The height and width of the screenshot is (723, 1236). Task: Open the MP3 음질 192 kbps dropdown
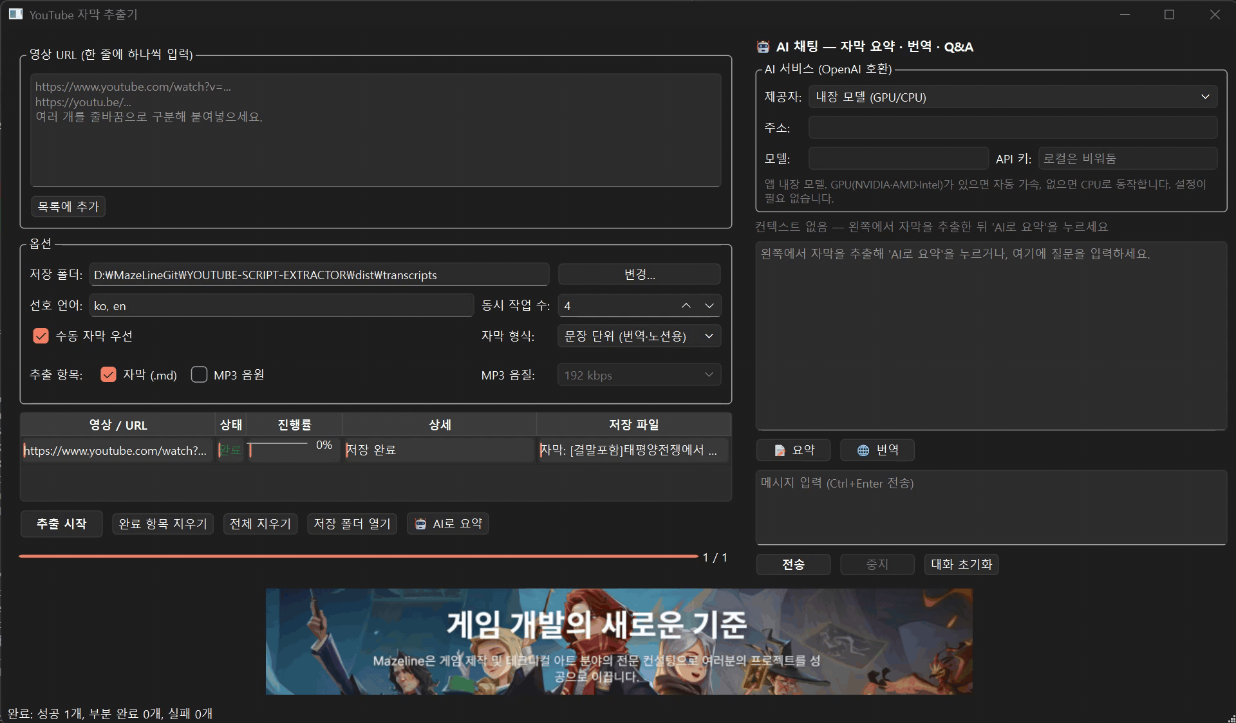[x=639, y=375]
